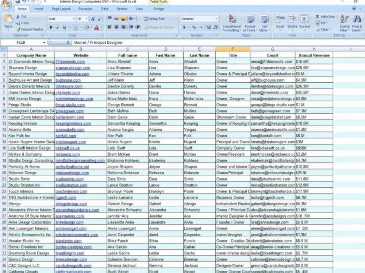Select row 14 header

point(4,135)
